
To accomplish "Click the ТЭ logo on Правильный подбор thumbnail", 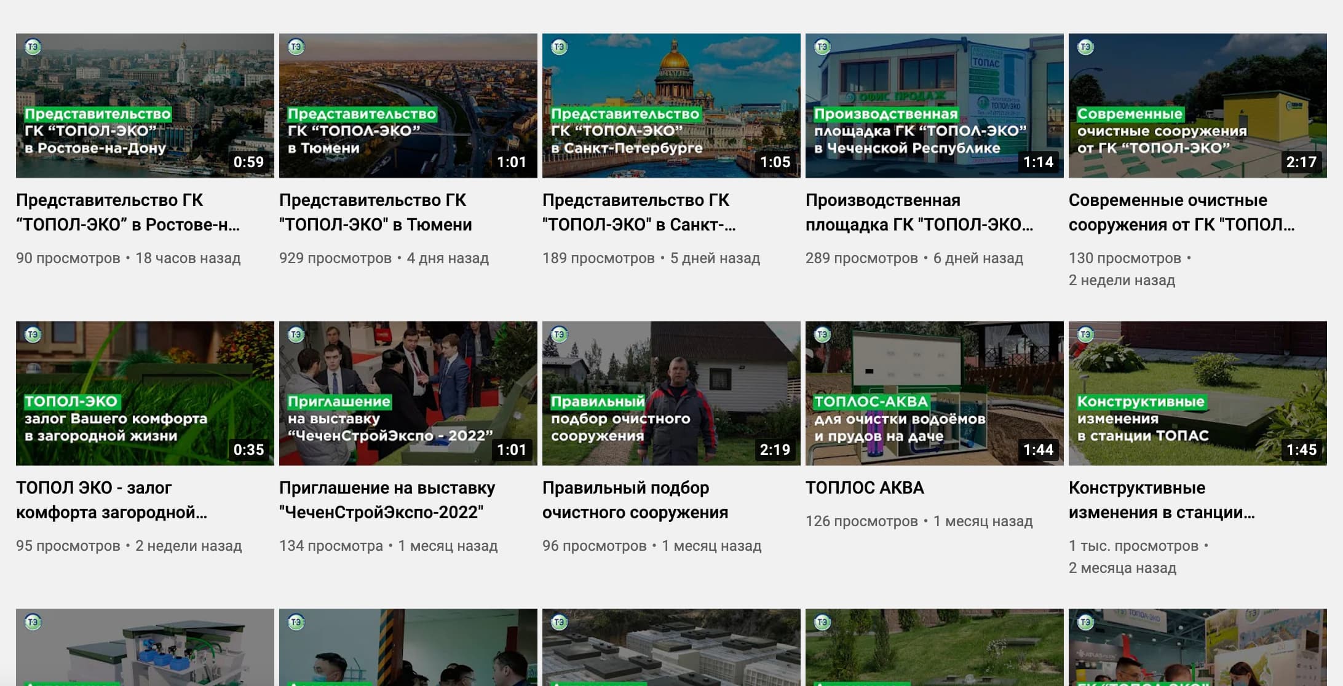I will coord(560,334).
